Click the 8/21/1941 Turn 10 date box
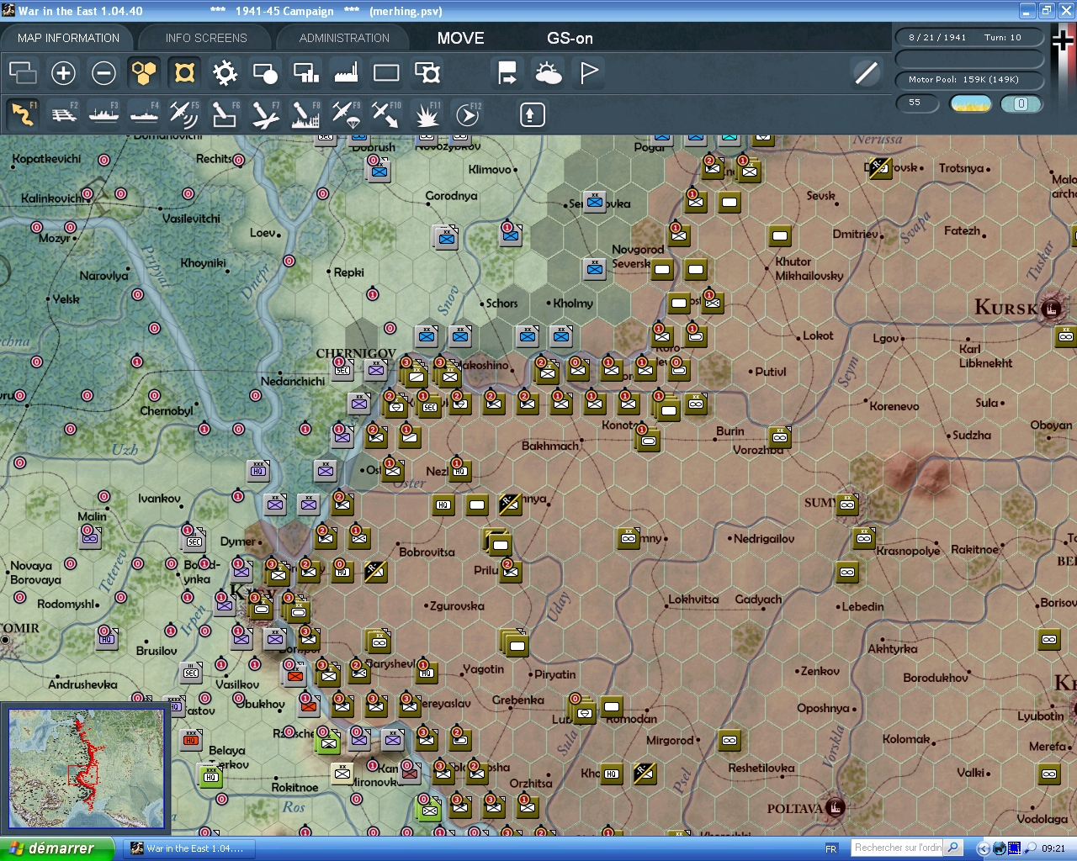The height and width of the screenshot is (861, 1077). click(x=969, y=37)
